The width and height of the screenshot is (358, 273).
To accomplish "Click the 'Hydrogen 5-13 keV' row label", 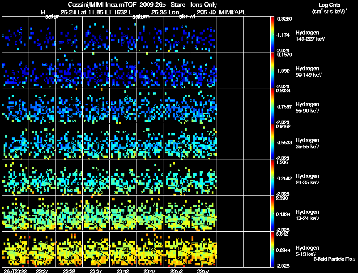I will click(307, 251).
